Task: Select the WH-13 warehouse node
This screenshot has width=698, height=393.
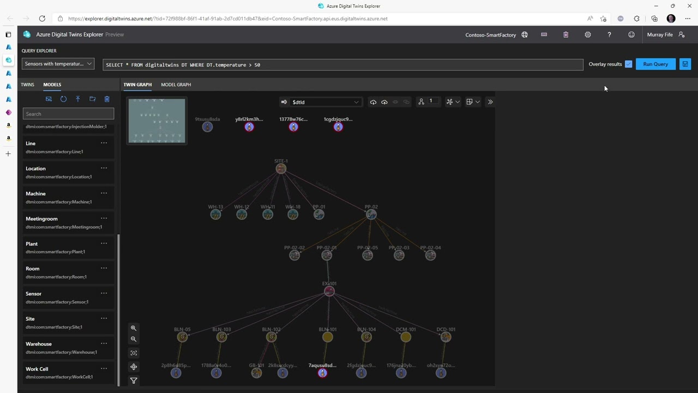Action: coord(215,215)
